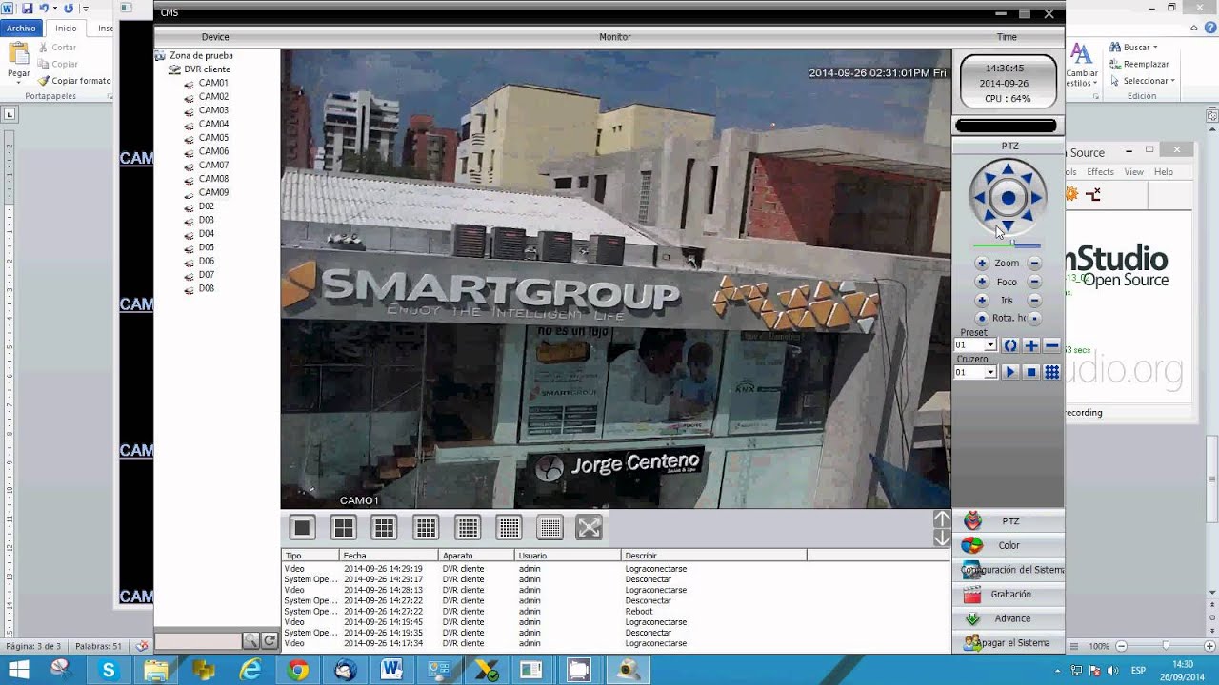Screen dimensions: 1219x685
Task: Start horizontal rotation left button
Action: pyautogui.click(x=982, y=318)
